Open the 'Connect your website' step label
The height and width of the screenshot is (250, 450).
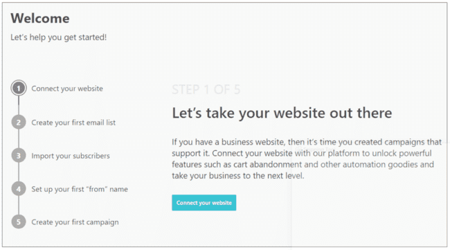point(67,89)
